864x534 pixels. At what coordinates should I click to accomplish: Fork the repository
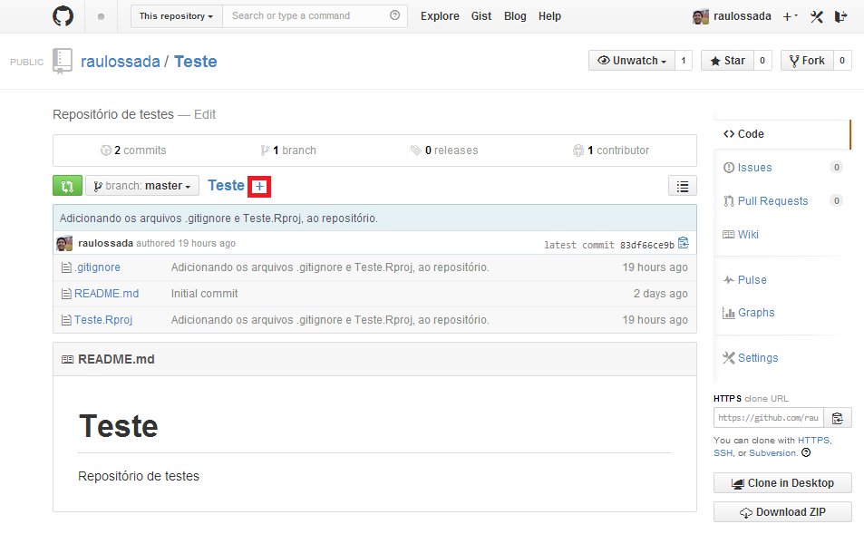point(807,61)
